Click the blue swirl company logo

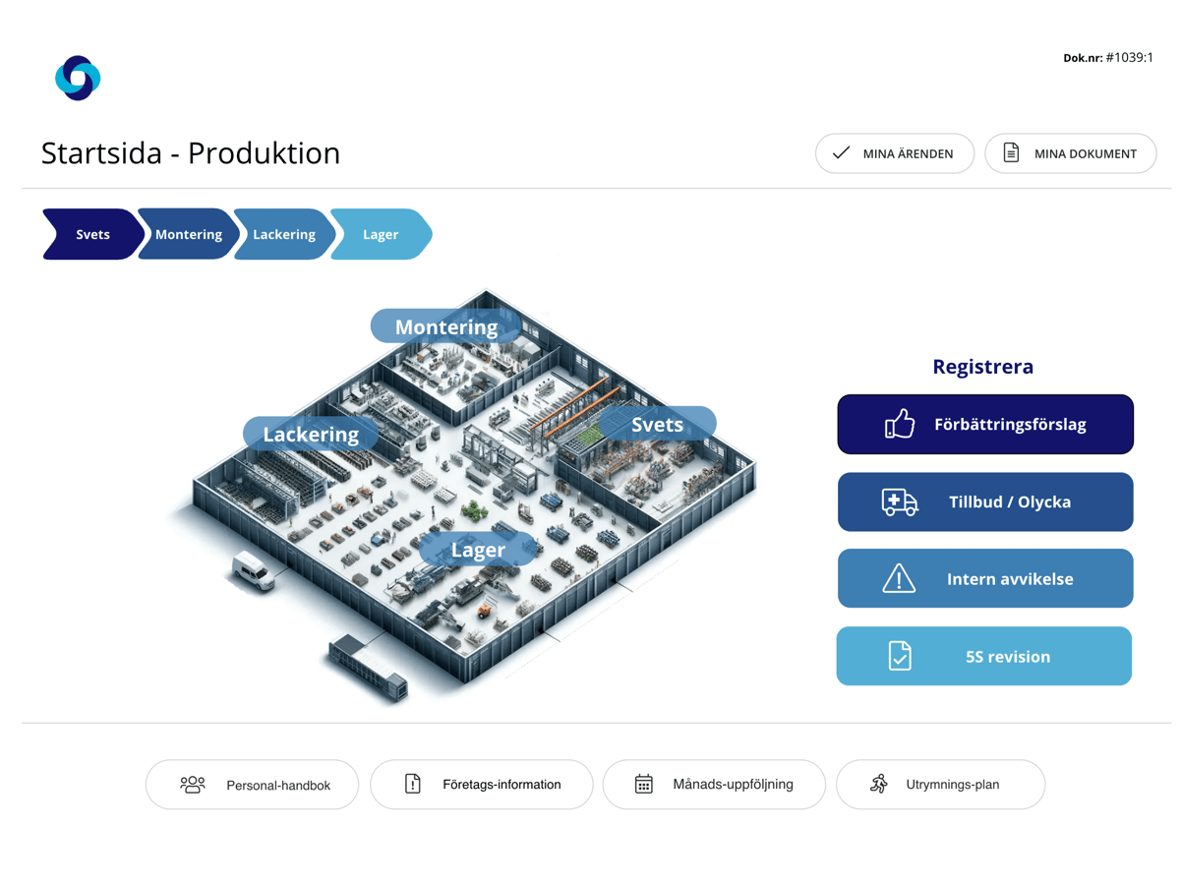(x=78, y=78)
